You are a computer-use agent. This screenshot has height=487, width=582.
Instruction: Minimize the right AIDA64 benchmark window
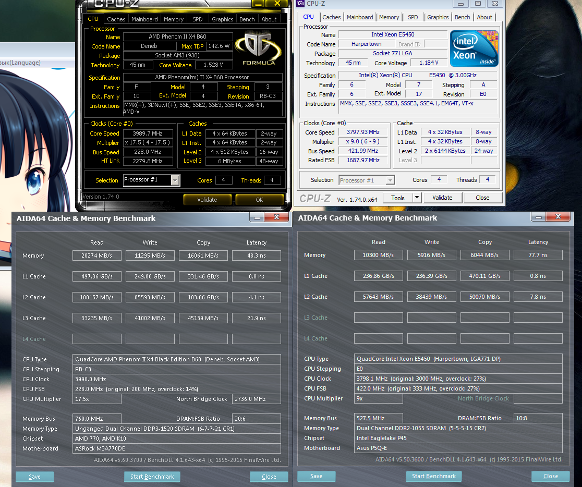pos(539,217)
